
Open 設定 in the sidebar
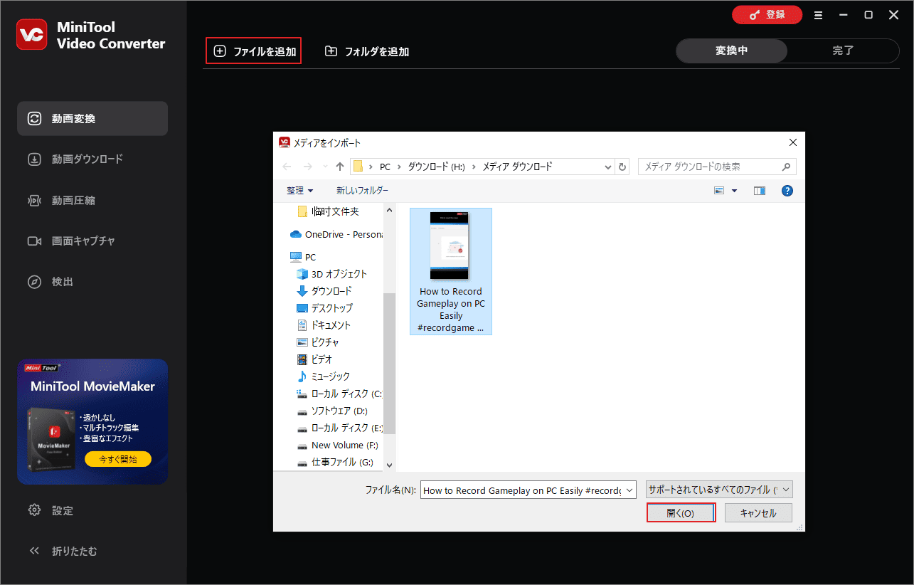pos(51,510)
